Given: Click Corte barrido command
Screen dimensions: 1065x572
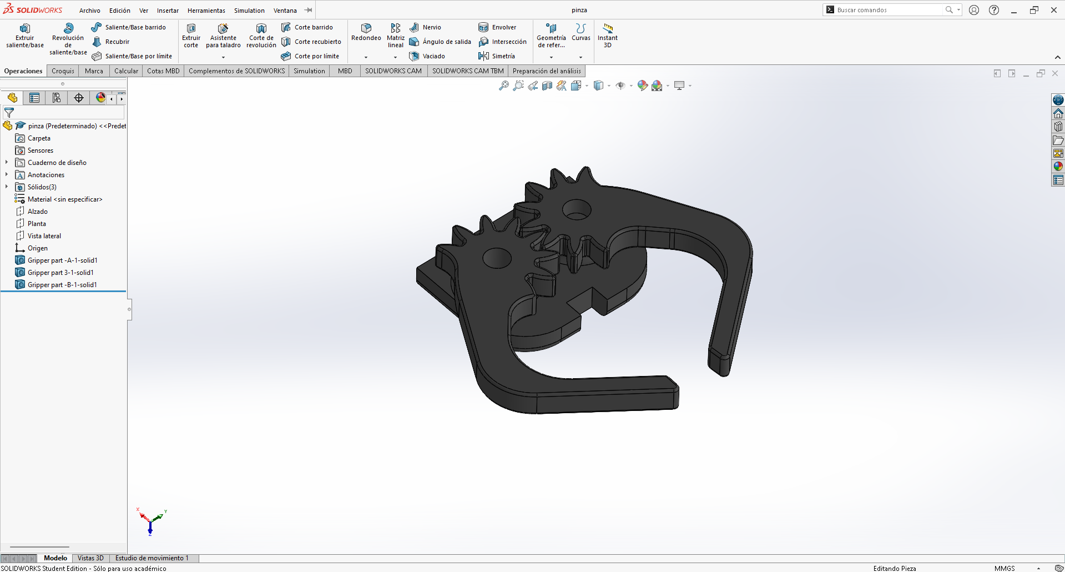Looking at the screenshot, I should click(307, 27).
